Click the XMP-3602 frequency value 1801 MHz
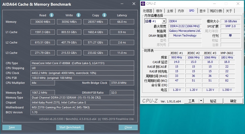The height and width of the screenshot is (134, 245). (227, 57)
